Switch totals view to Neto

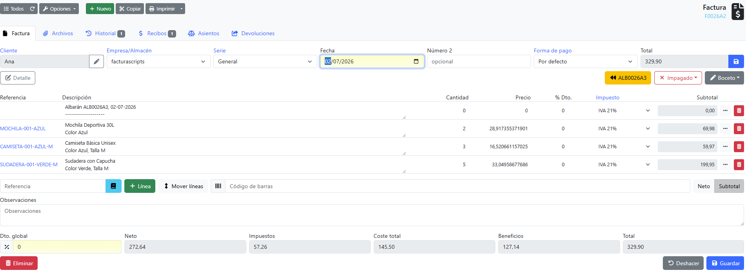pyautogui.click(x=704, y=186)
